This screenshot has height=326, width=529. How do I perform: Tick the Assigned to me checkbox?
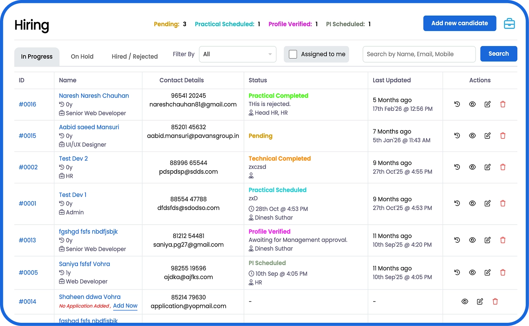pos(293,54)
